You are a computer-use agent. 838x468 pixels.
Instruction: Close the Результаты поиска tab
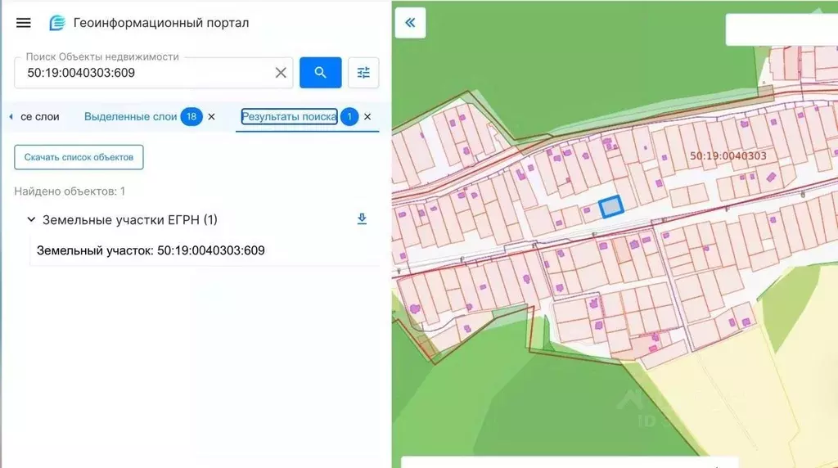click(x=367, y=117)
